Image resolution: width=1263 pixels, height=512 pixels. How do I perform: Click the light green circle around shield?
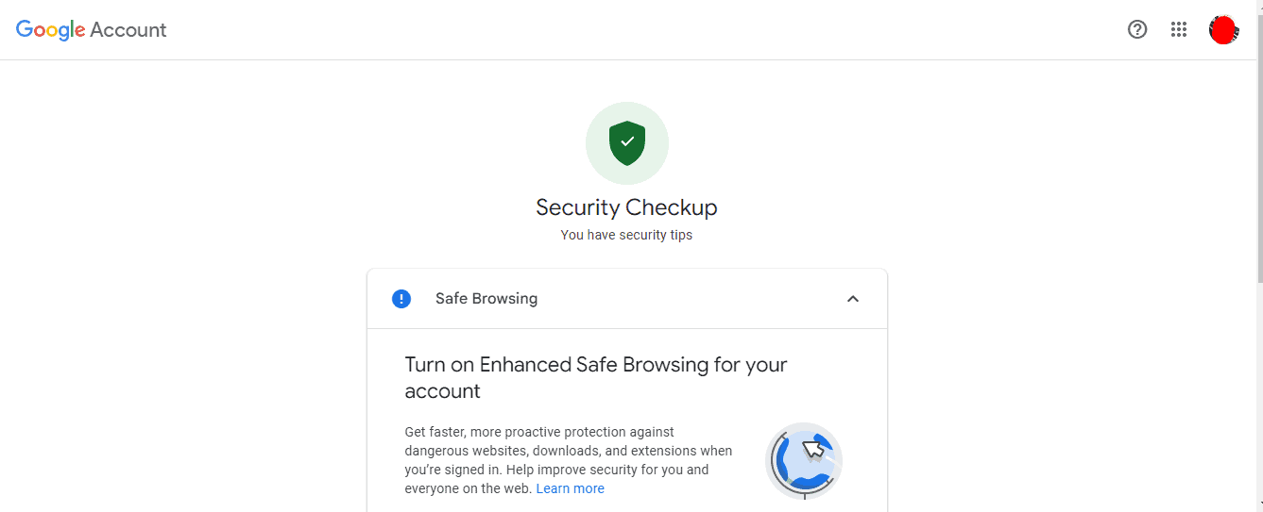tap(627, 143)
